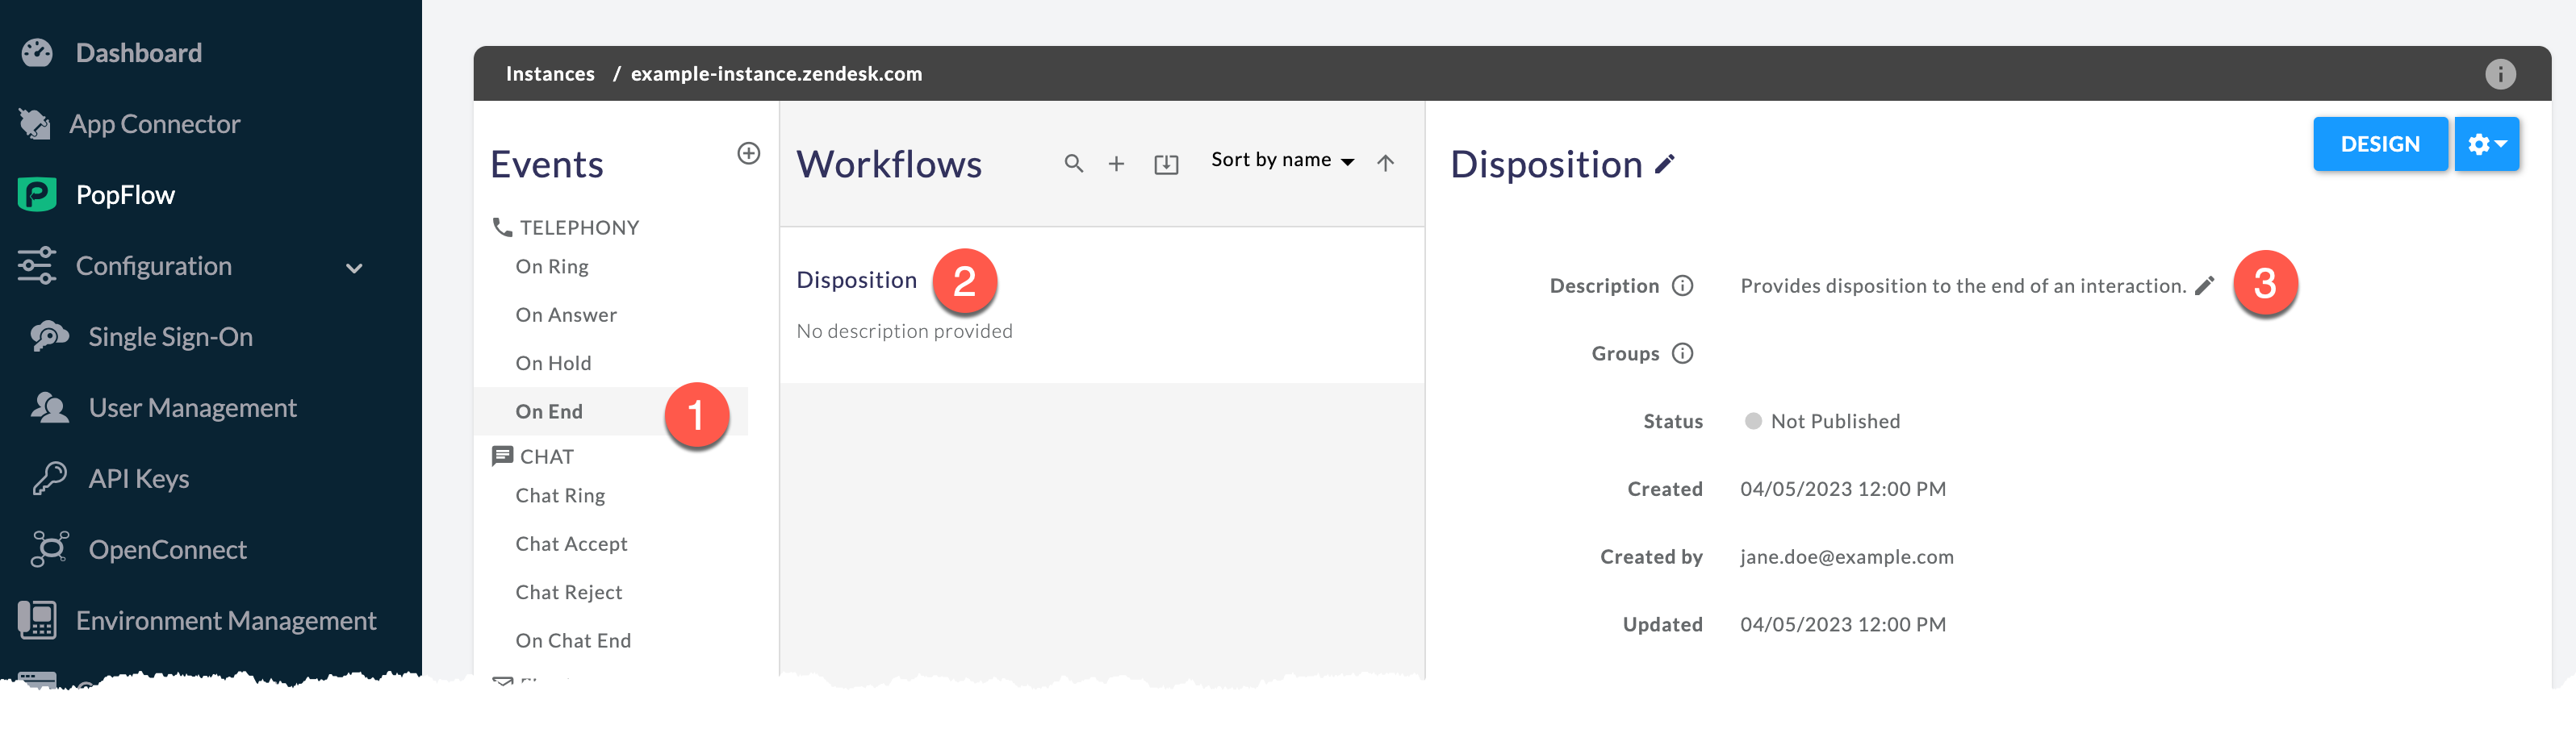Click the Created date 04/05/2023 12:00 PM
The height and width of the screenshot is (729, 2576).
tap(1843, 489)
